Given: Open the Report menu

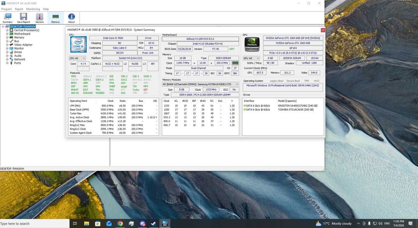Looking at the screenshot, I should (x=19, y=9).
